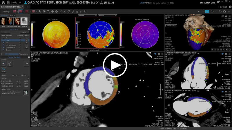The height and width of the screenshot is (130, 232).
Task: Toggle Left Myocardium show checkbox
Action: 3,45
